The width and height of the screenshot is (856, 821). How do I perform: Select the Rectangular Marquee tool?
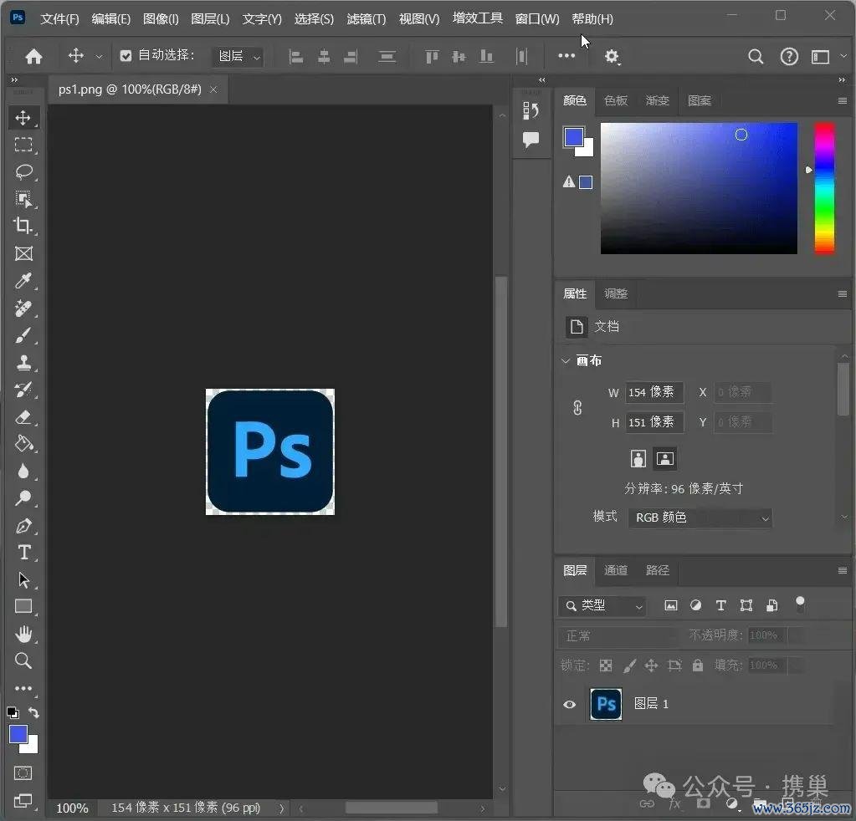[23, 145]
